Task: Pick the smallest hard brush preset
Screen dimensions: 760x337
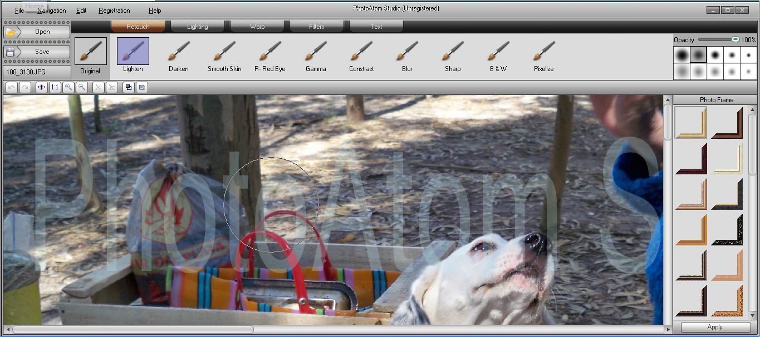Action: point(749,55)
